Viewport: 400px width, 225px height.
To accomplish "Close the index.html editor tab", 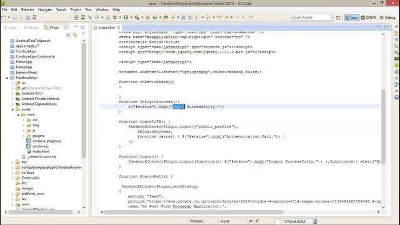I will 119,27.
